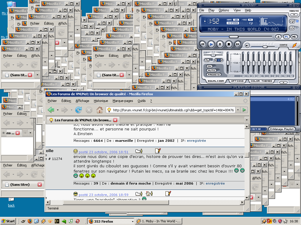Open the Winamp Help menu
The width and height of the screenshot is (301, 225).
point(248,10)
